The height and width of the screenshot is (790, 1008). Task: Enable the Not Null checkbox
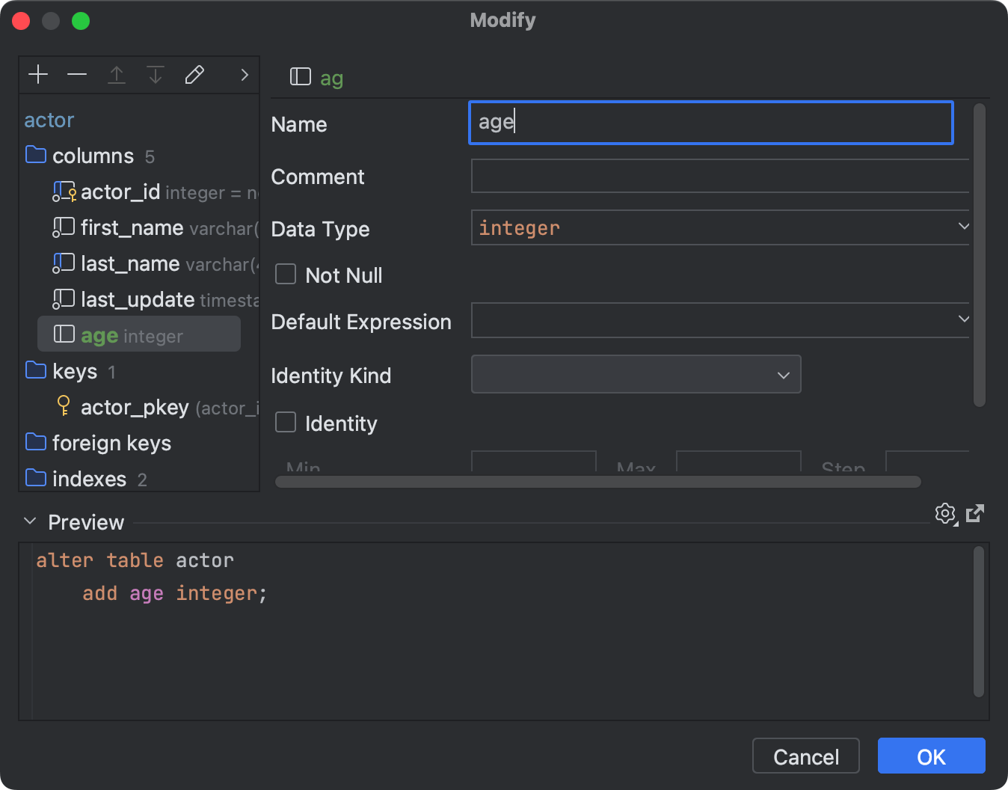[x=286, y=274]
